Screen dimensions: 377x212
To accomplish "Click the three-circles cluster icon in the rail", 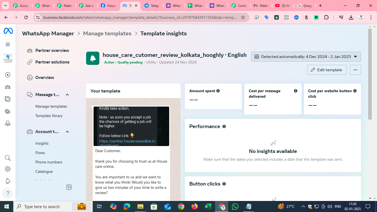I will (x=8, y=123).
